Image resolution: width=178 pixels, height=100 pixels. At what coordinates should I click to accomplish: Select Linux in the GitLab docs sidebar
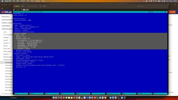click(x=5, y=32)
